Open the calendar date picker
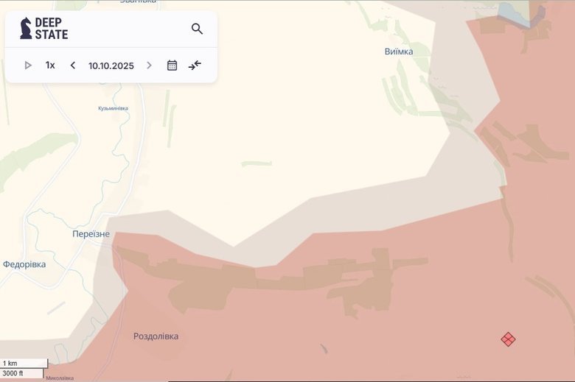This screenshot has height=382, width=575. click(x=172, y=66)
